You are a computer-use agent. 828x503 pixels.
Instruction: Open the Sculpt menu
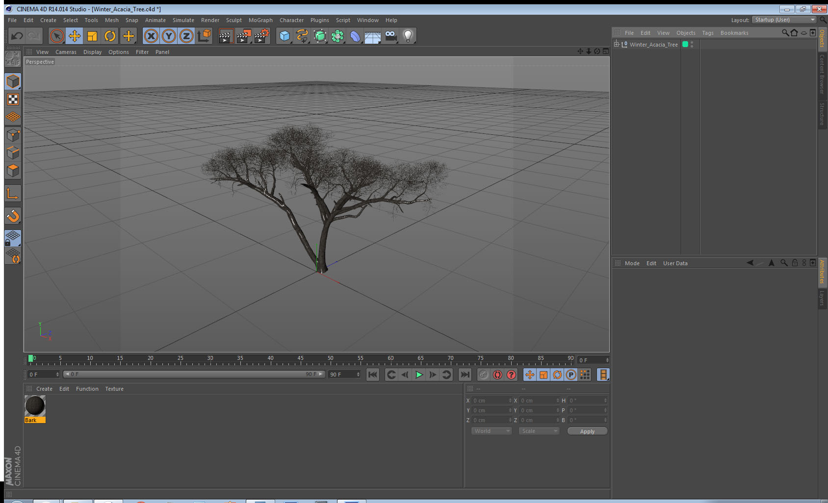234,20
